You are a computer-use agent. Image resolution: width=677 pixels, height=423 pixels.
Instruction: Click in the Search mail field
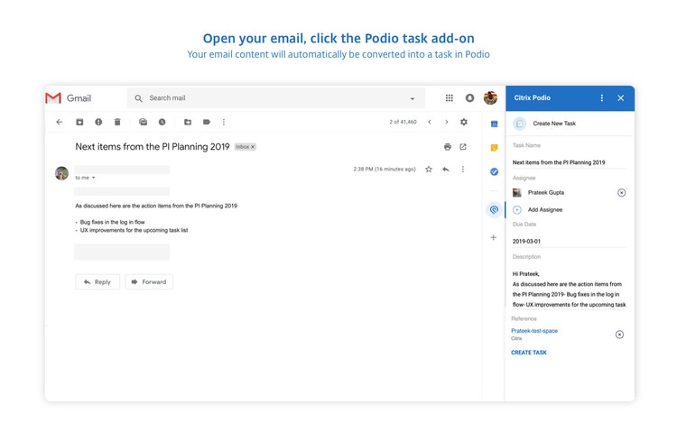click(x=276, y=98)
